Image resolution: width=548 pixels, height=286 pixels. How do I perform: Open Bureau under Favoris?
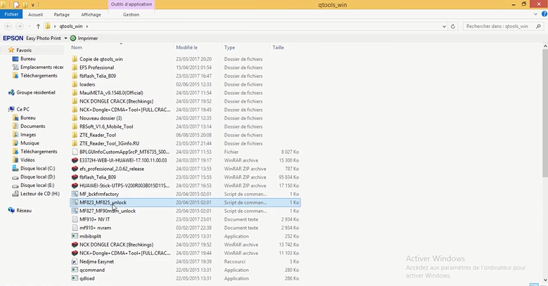(28, 58)
